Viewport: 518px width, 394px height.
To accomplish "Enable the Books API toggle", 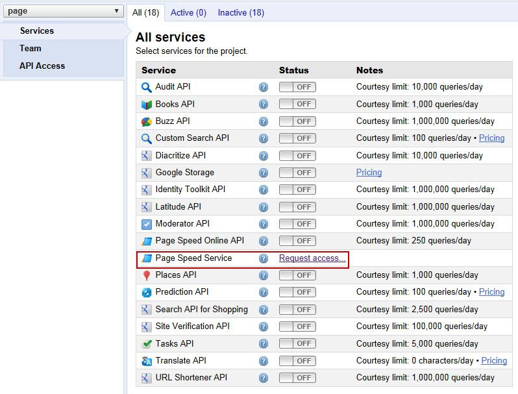I will coord(297,104).
